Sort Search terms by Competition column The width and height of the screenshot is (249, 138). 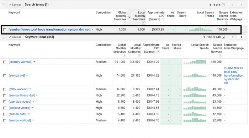104,12
